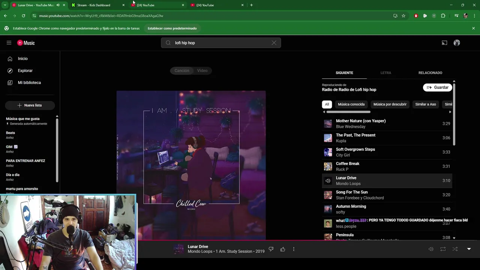Open Chrome extensions puzzle icon
Image resolution: width=480 pixels, height=270 pixels.
pos(443,16)
